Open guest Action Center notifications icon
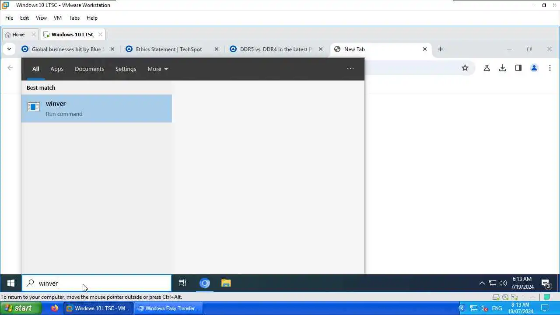Viewport: 560px width, 315px height. 546,283
